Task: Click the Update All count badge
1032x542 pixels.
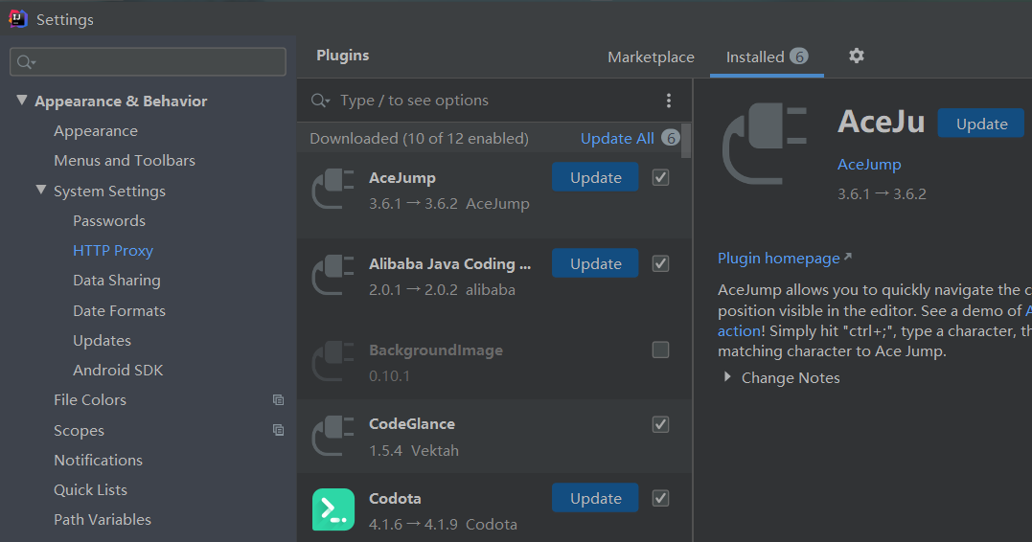Action: 671,138
